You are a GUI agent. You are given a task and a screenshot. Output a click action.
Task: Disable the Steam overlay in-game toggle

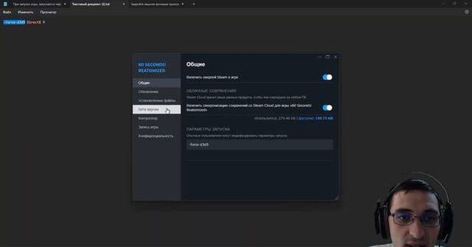click(327, 77)
